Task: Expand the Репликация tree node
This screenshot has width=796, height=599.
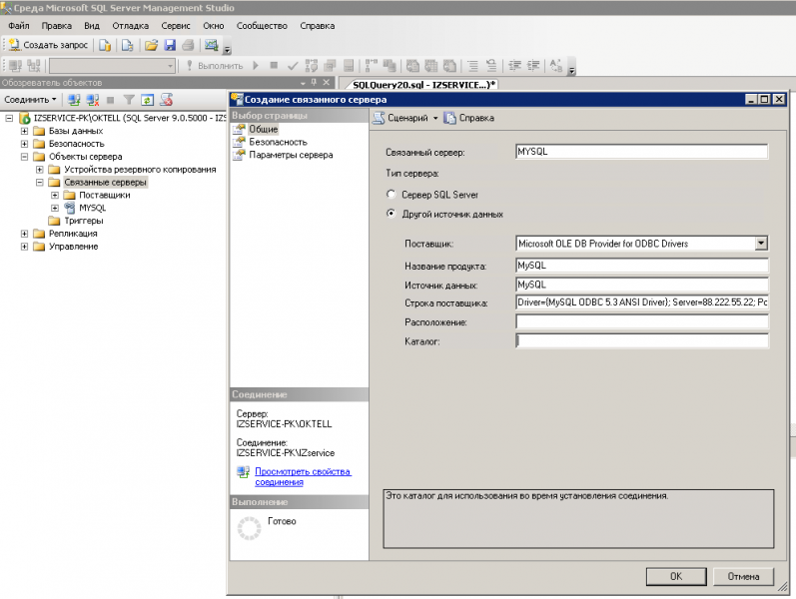Action: [24, 234]
